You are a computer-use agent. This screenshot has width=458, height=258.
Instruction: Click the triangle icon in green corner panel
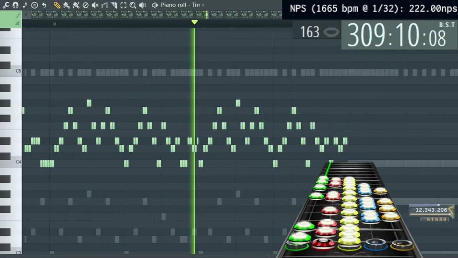(17, 23)
